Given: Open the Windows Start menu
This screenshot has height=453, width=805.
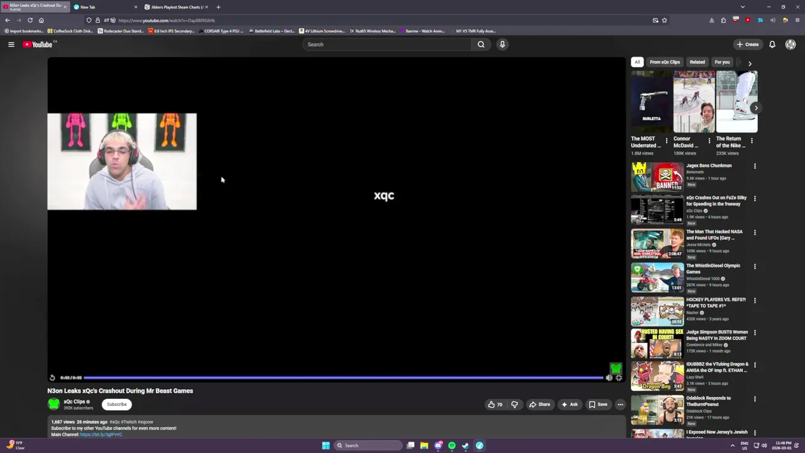Looking at the screenshot, I should (326, 445).
